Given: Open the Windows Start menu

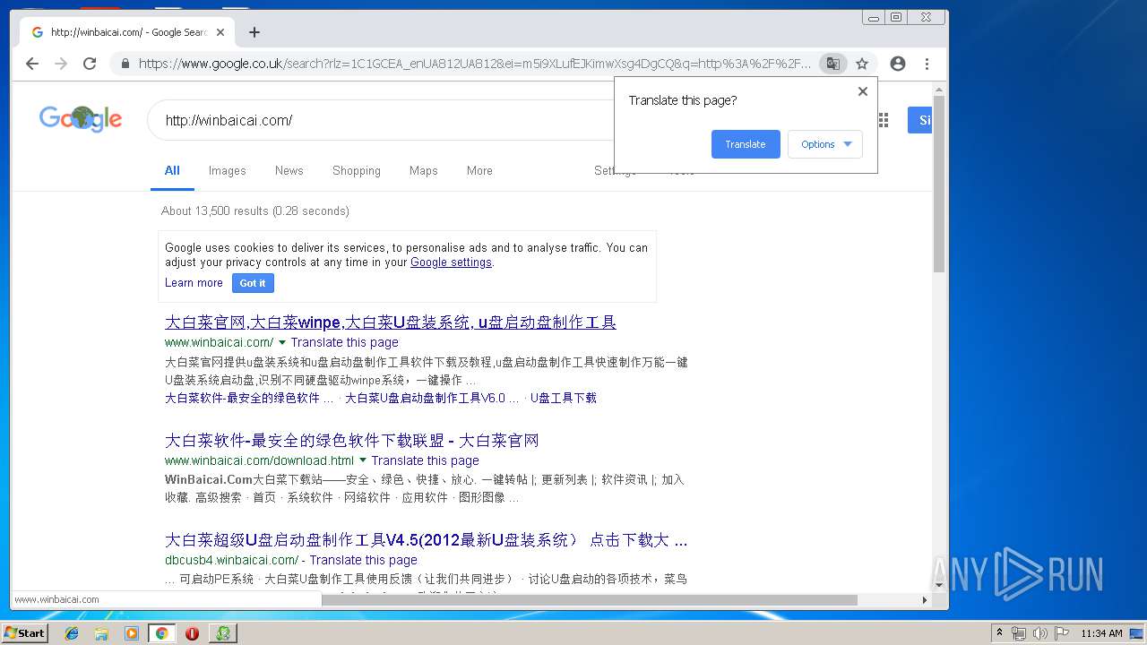Looking at the screenshot, I should [x=24, y=633].
